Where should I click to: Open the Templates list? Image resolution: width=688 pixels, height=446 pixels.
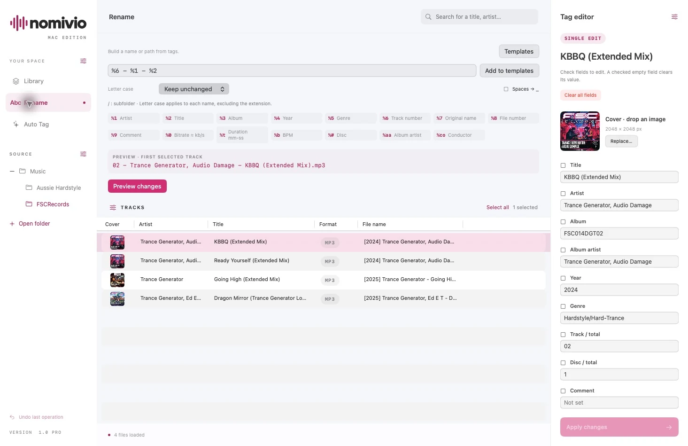(519, 52)
